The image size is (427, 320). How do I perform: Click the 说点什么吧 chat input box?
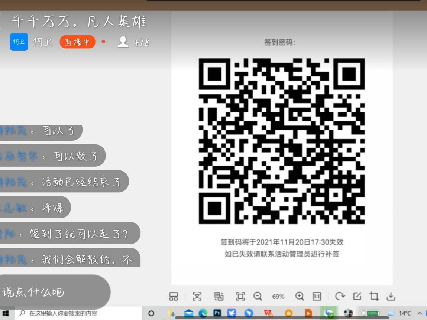tap(52, 292)
